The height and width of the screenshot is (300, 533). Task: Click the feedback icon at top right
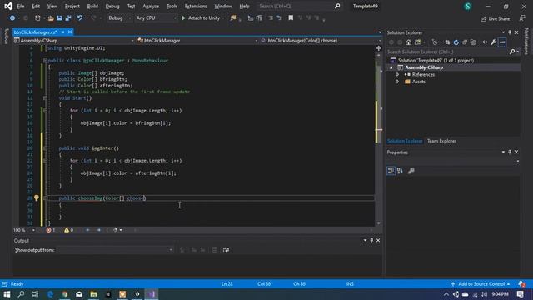click(522, 18)
